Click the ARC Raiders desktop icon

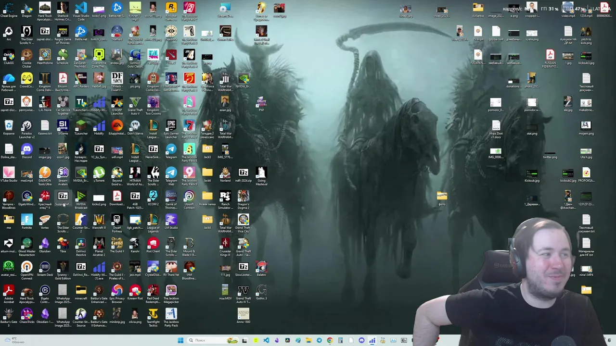pyautogui.click(x=81, y=79)
